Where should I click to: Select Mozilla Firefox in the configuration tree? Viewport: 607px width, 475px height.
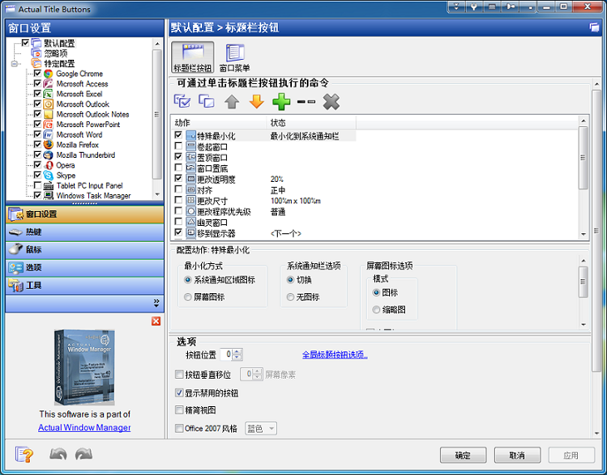(x=77, y=144)
